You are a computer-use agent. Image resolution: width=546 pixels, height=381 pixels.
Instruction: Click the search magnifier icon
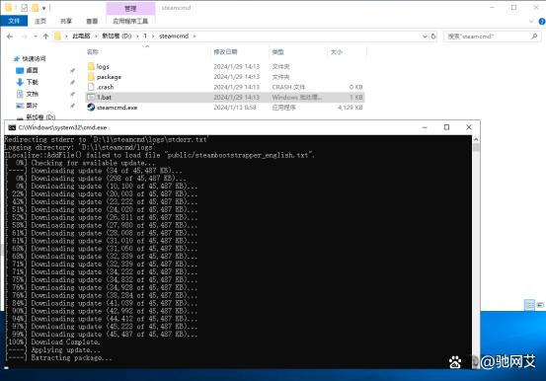click(x=534, y=37)
